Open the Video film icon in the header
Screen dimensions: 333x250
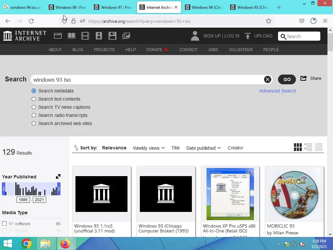(85, 36)
